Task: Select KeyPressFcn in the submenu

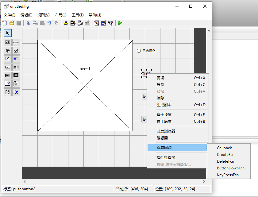Action: [x=229, y=175]
